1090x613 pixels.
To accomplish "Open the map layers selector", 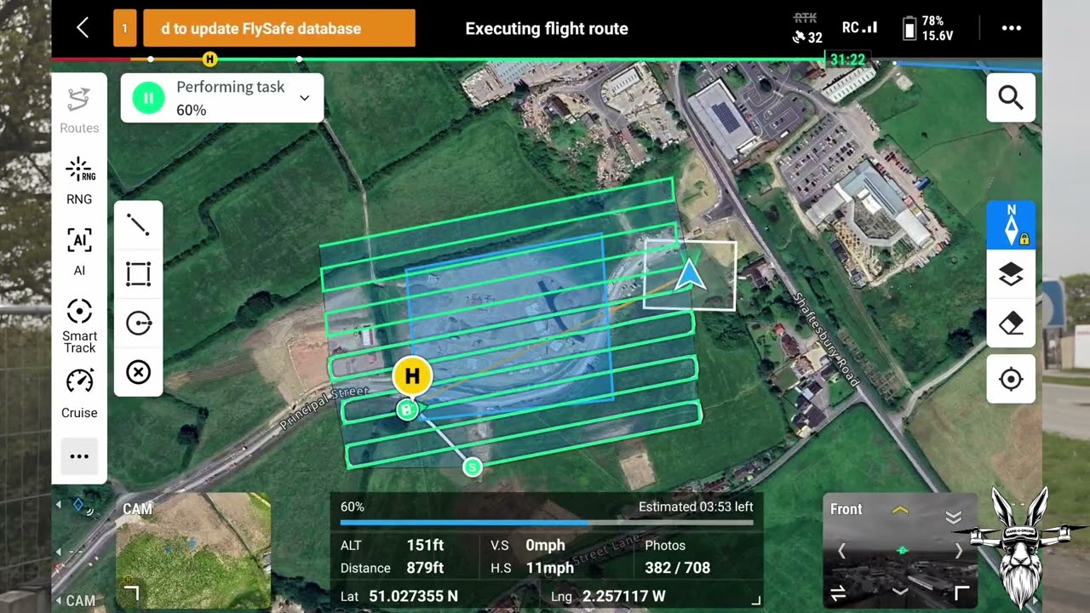I will 1011,274.
